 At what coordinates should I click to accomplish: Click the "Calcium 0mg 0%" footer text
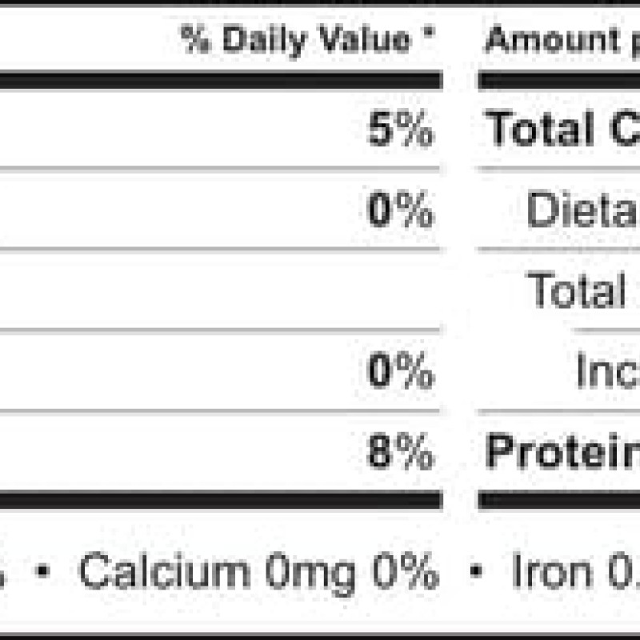tap(258, 573)
